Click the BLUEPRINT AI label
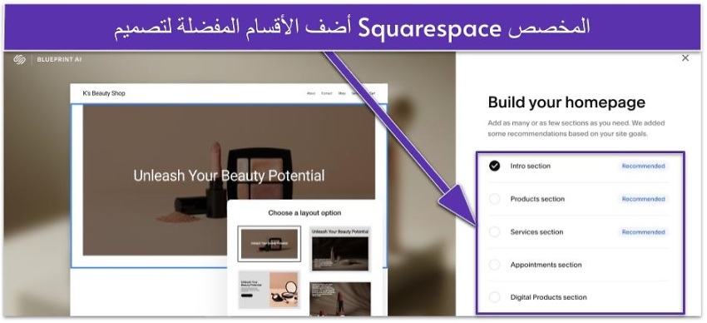 pyautogui.click(x=60, y=60)
